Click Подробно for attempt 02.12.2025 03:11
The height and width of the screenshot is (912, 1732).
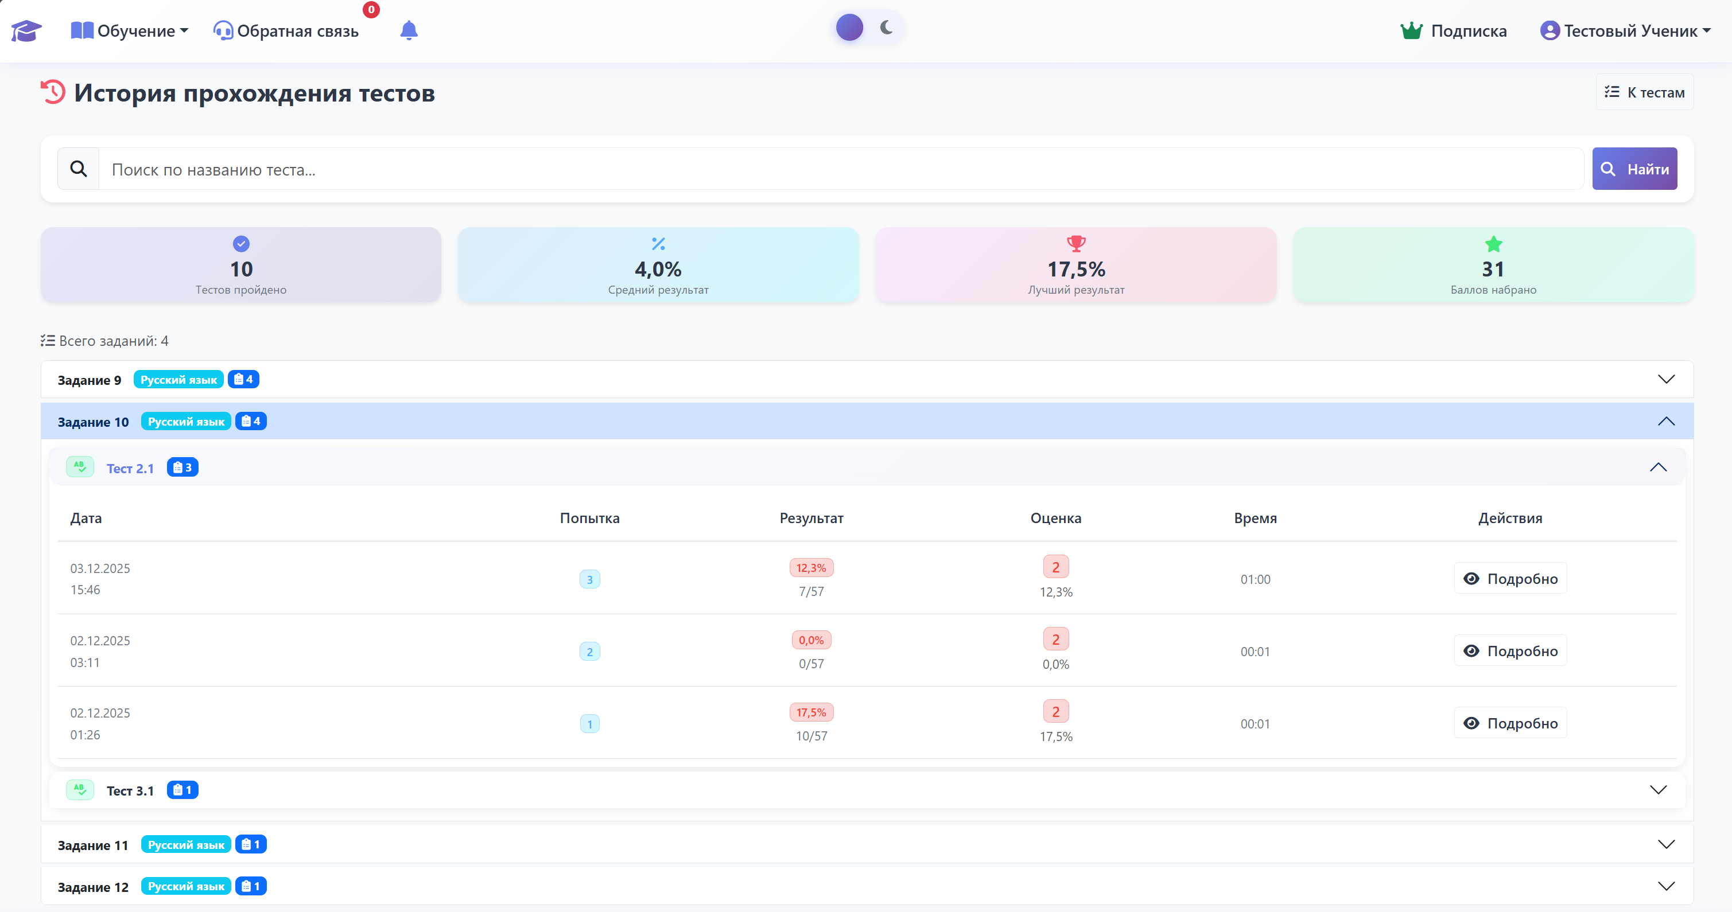point(1510,650)
